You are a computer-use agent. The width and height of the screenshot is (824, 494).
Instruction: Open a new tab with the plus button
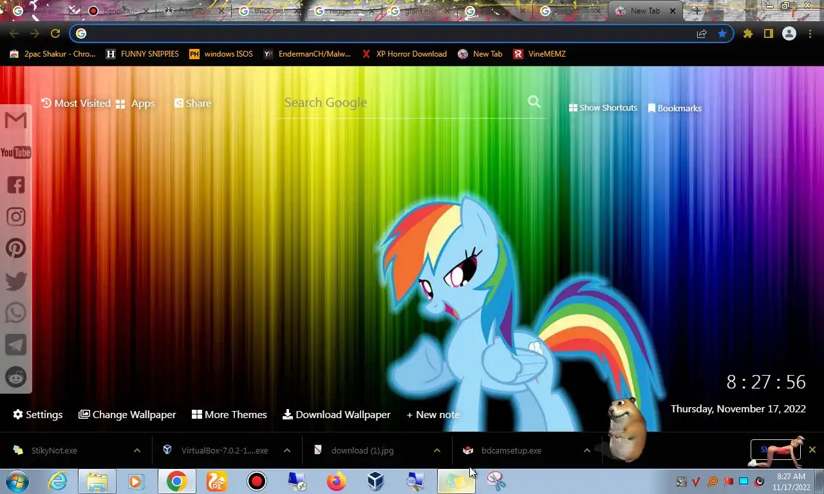coord(697,11)
